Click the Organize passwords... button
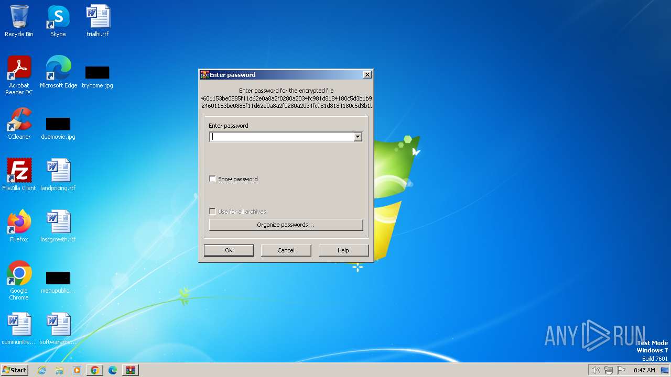The width and height of the screenshot is (671, 377). click(286, 225)
